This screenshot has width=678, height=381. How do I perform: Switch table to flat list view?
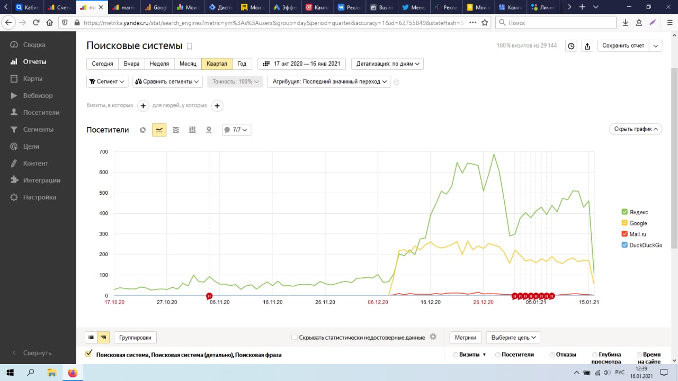91,337
